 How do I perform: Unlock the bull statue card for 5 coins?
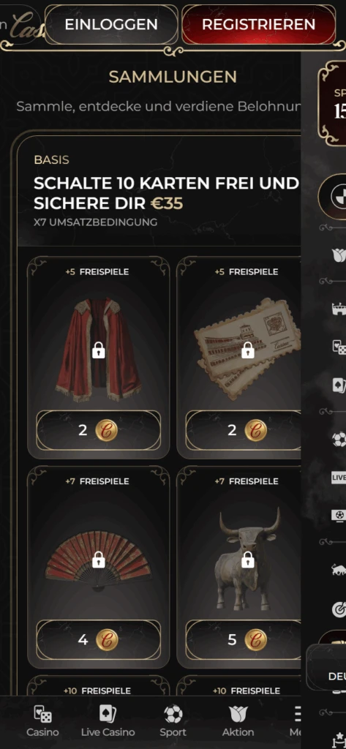click(x=244, y=640)
